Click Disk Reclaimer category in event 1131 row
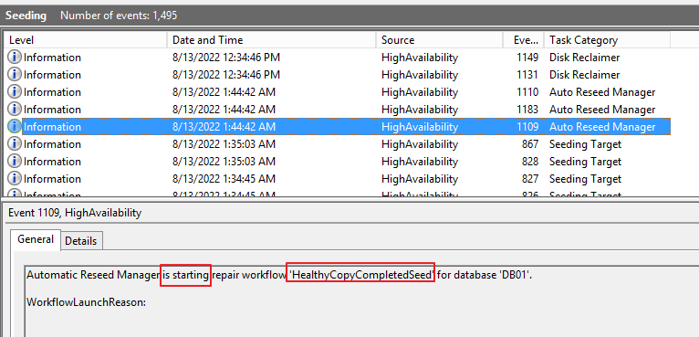Viewport: 699px width, 337px height. (x=584, y=75)
